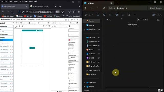Click Android Builder settings gear icon
The width and height of the screenshot is (164, 92).
[x=72, y=20]
